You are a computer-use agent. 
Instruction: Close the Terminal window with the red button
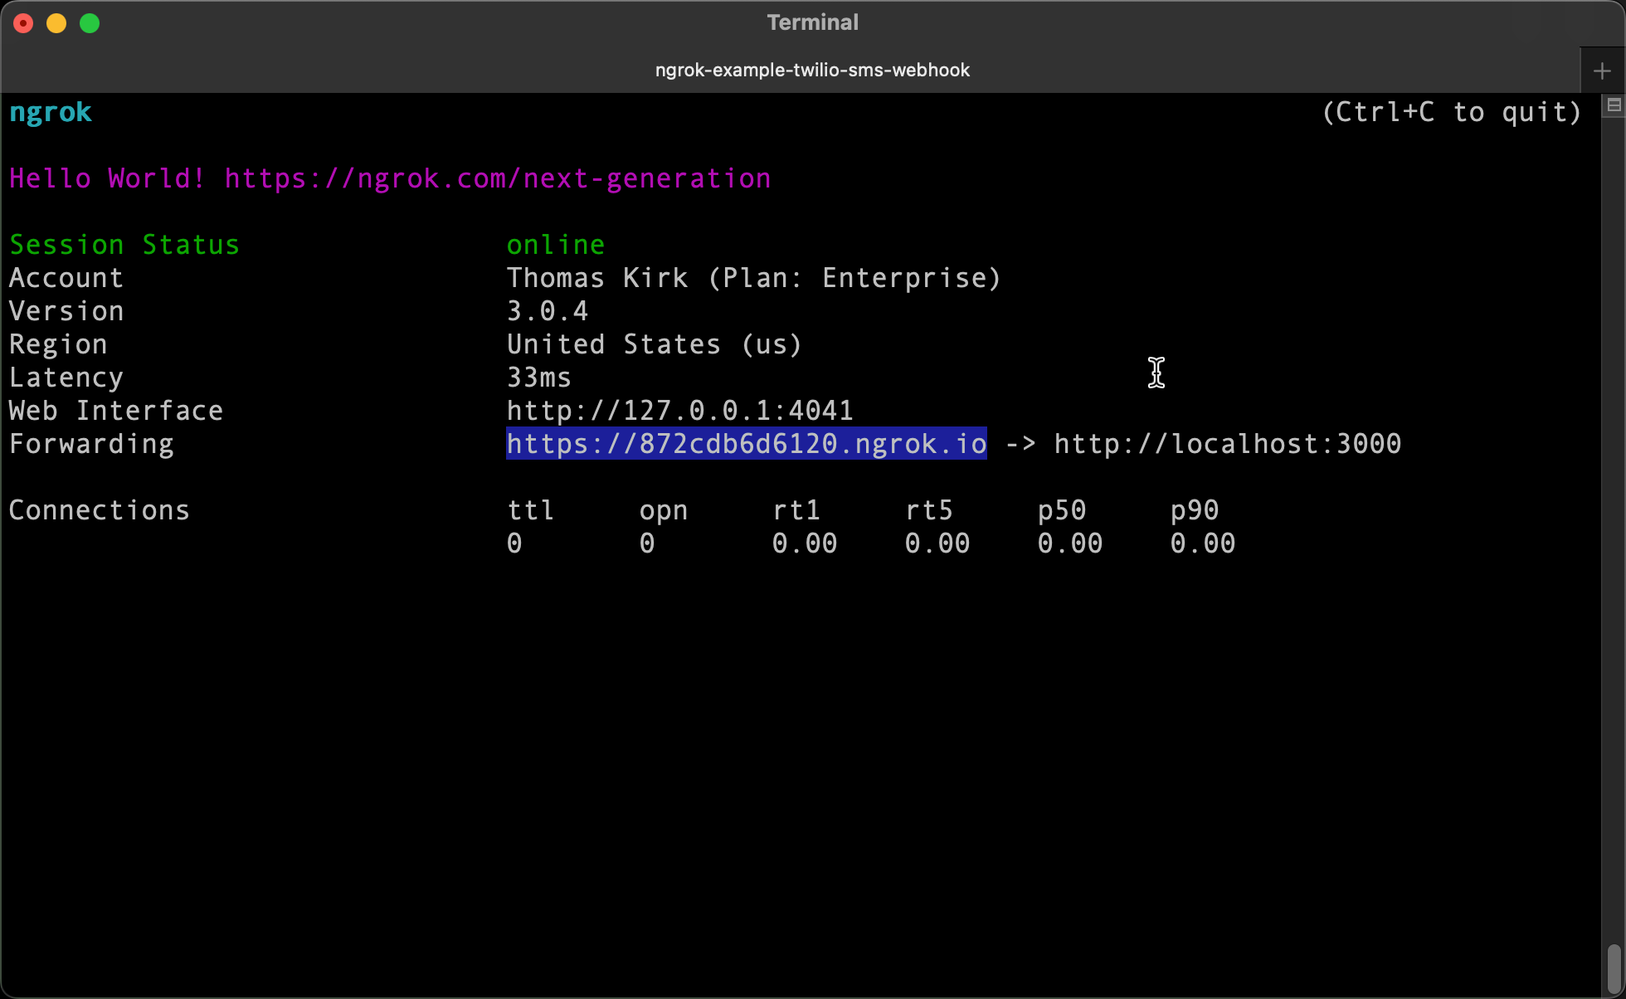click(23, 23)
